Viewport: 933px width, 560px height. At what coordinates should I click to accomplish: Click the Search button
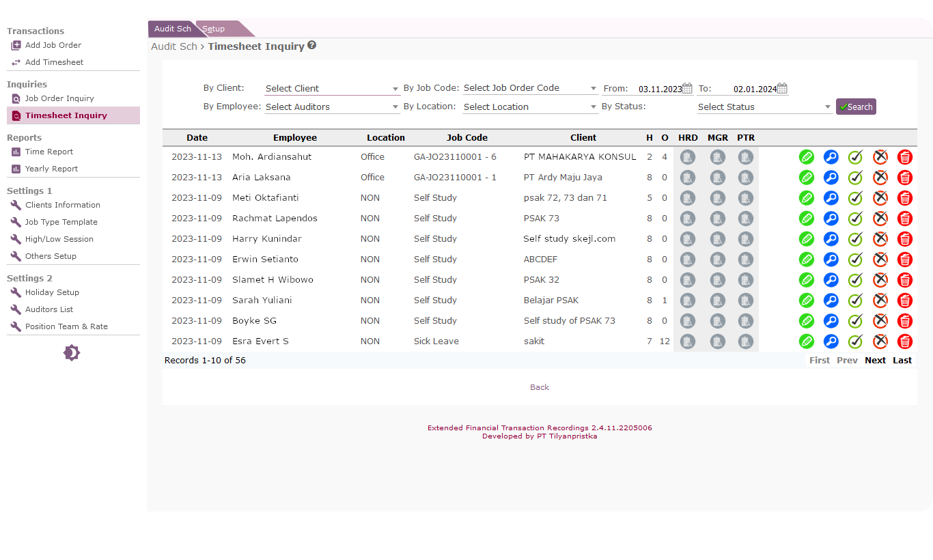tap(856, 107)
